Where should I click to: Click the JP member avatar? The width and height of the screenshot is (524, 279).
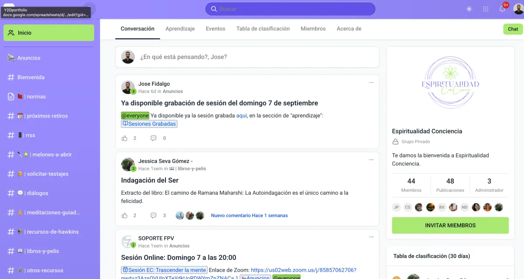coord(396,207)
